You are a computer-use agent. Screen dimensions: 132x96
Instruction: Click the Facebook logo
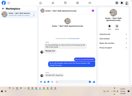(x=4, y=3)
